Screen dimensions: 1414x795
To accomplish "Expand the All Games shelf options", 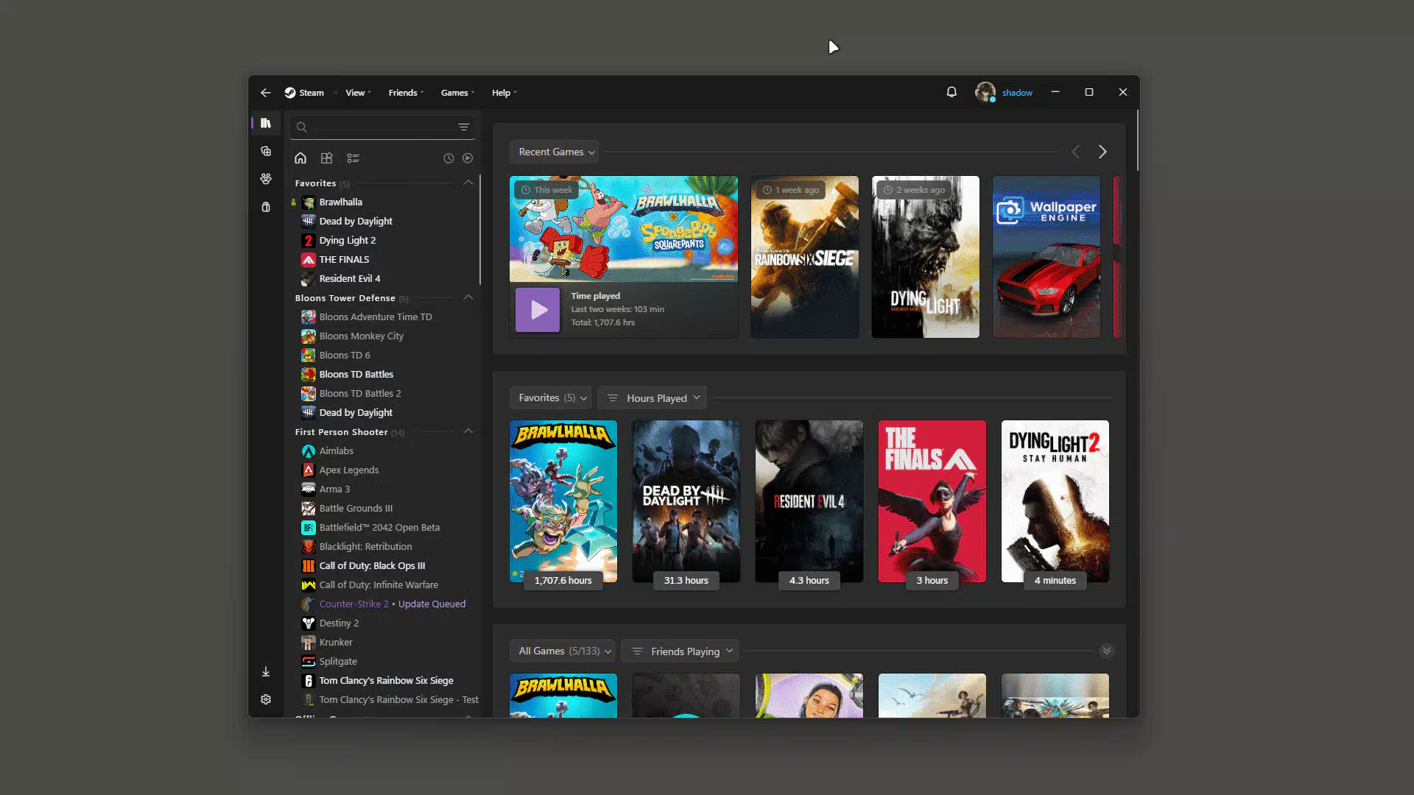I will point(1106,651).
